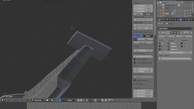Click the Cube object icon in outliner

tap(164, 13)
